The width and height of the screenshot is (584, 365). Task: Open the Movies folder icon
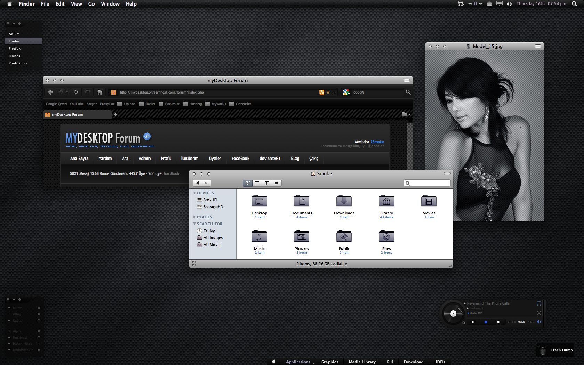[429, 201]
